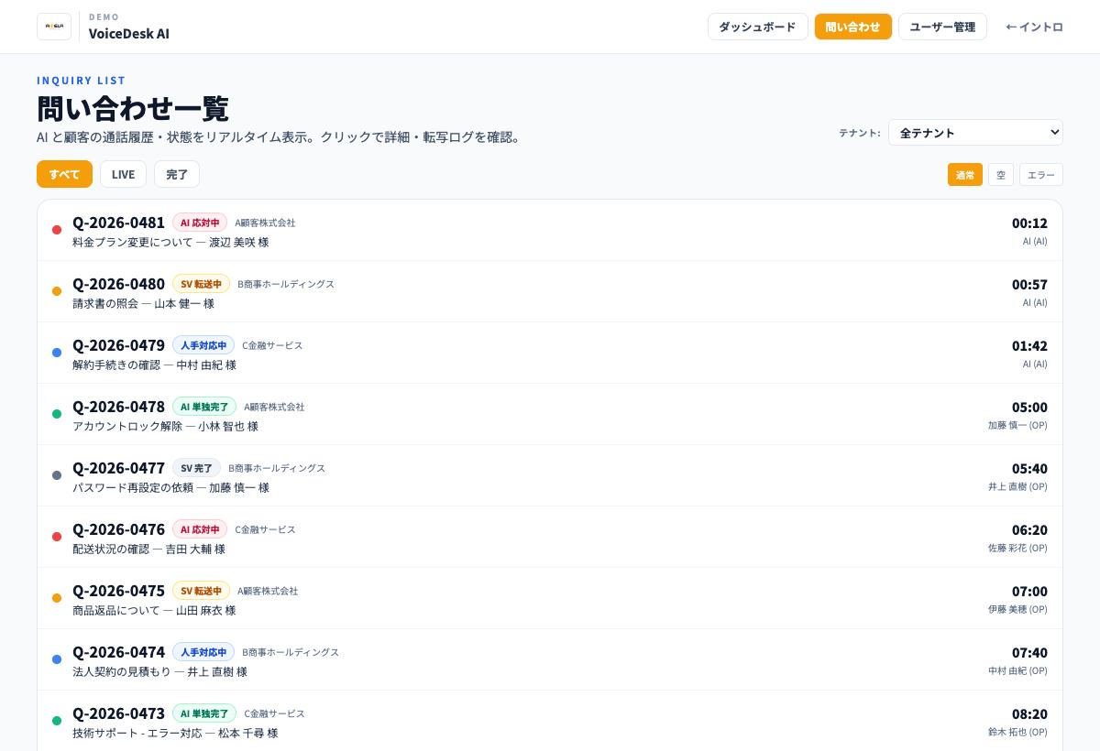Viewport: 1100px width, 751px height.
Task: Open inquiry Q-2026-0476
Action: (x=550, y=538)
